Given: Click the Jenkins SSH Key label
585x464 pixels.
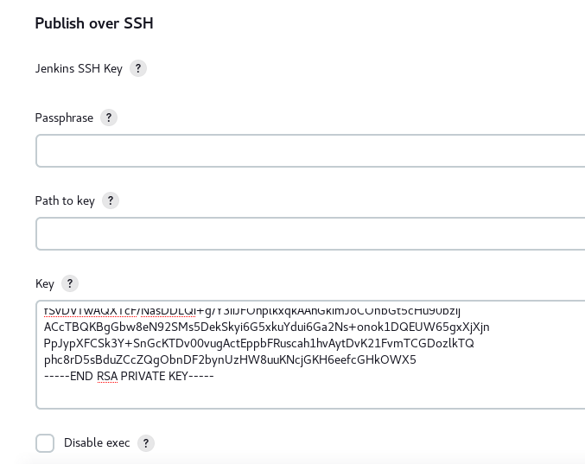Looking at the screenshot, I should tap(79, 68).
